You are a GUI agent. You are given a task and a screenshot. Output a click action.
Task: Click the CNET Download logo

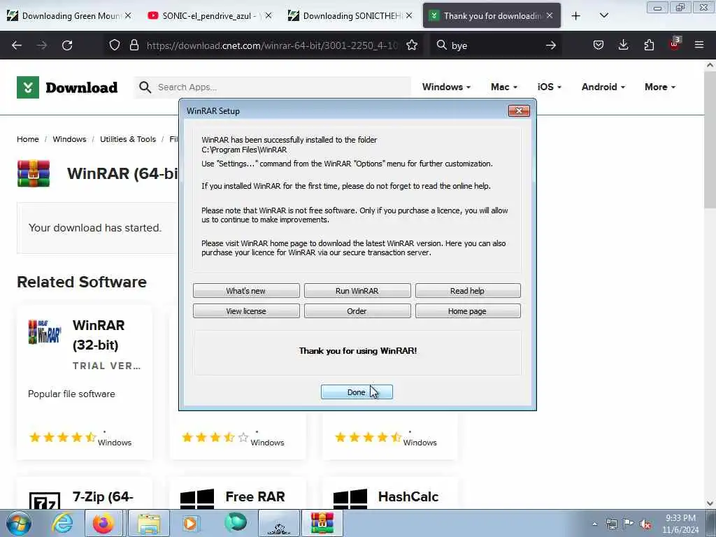tap(67, 87)
